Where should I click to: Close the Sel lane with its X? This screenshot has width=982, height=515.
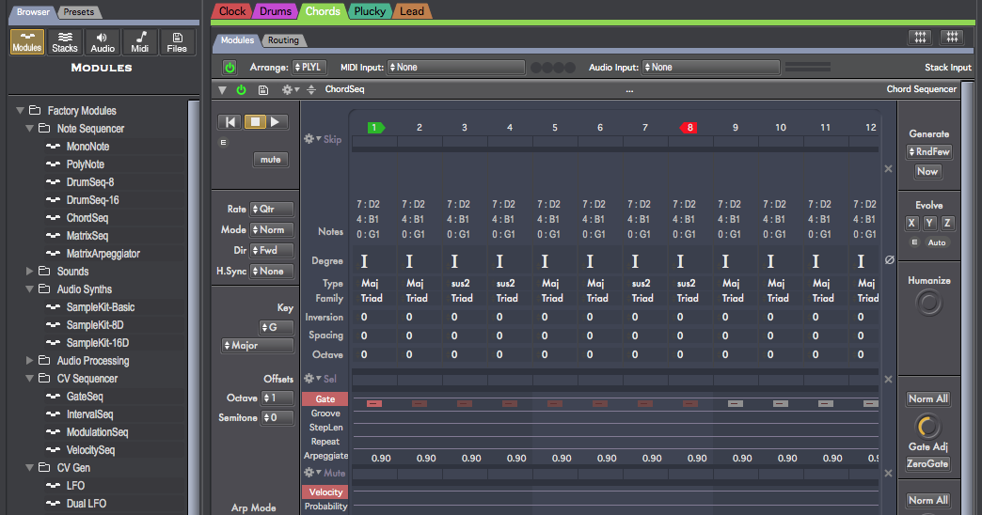click(888, 380)
